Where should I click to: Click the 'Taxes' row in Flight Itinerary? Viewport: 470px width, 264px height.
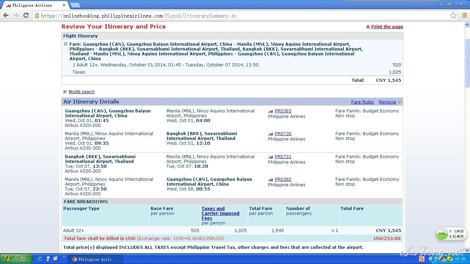pos(232,72)
